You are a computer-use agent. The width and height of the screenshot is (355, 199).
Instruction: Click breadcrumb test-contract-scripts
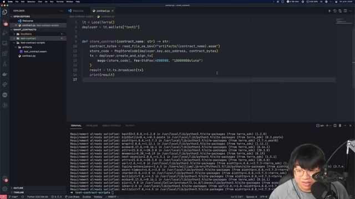point(82,17)
